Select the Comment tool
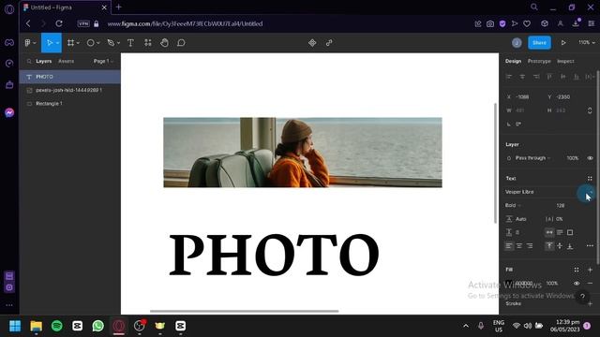Image resolution: width=600 pixels, height=337 pixels. click(x=181, y=43)
